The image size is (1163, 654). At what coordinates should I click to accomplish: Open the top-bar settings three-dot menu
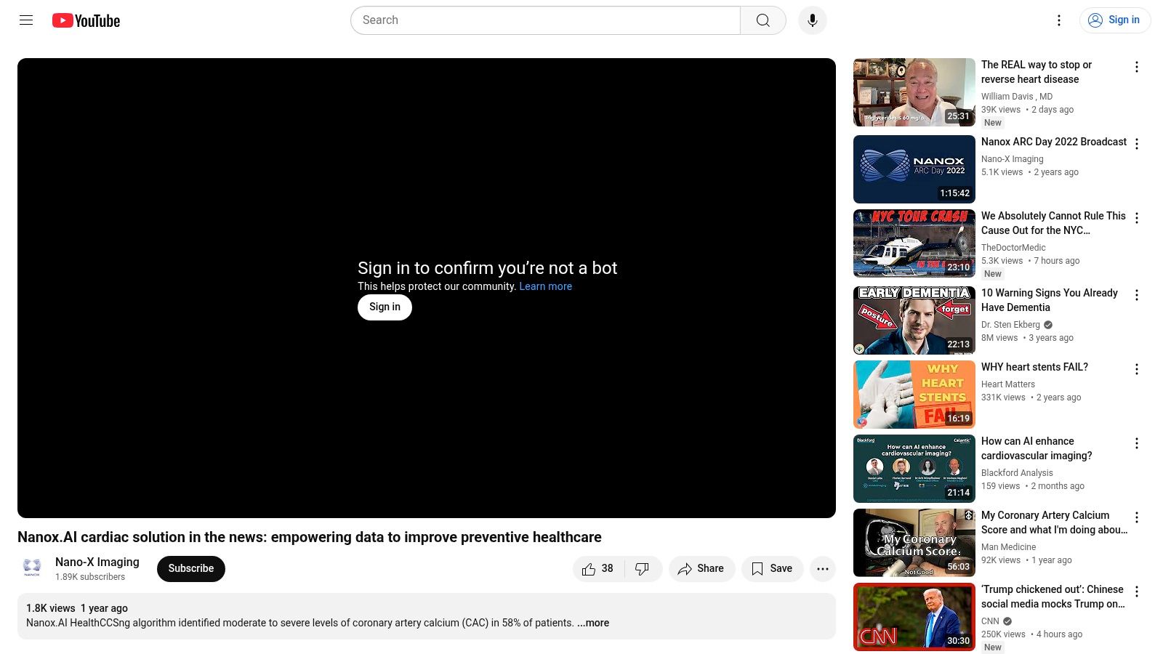[x=1059, y=20]
